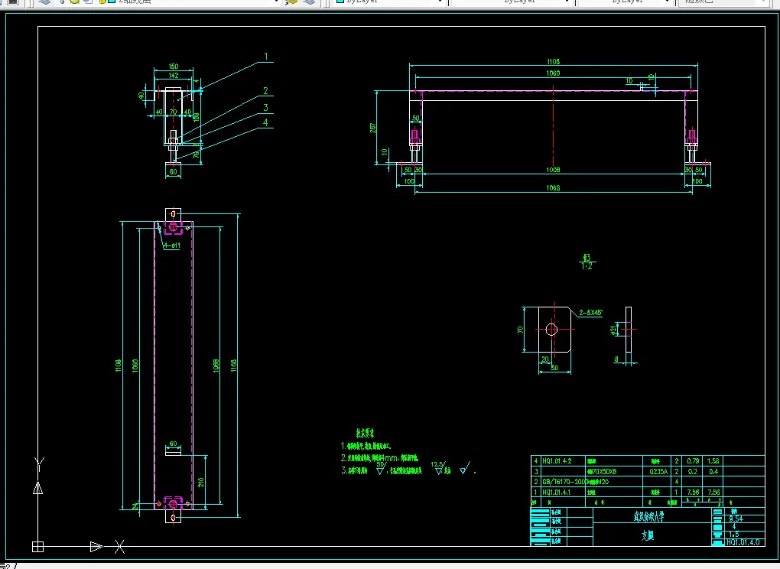
Task: Select the 0.4 total weight cell
Action: (x=713, y=471)
